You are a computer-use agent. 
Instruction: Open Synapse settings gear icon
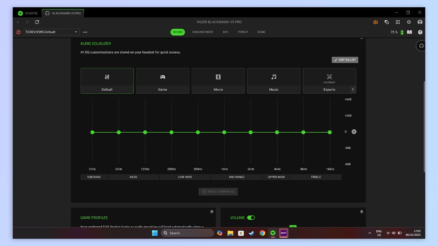click(409, 22)
